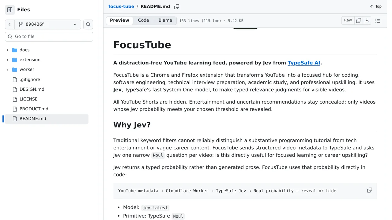392x220 pixels.
Task: Click the docs folder icon
Action: 15,50
